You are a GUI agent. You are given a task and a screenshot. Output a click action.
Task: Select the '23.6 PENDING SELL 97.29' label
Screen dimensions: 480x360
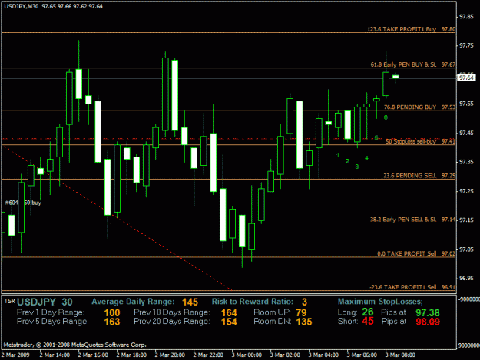[419, 176]
